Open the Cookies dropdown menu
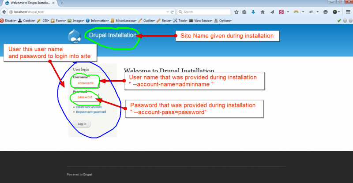Viewport: 353px width, 183px height. tap(26, 21)
